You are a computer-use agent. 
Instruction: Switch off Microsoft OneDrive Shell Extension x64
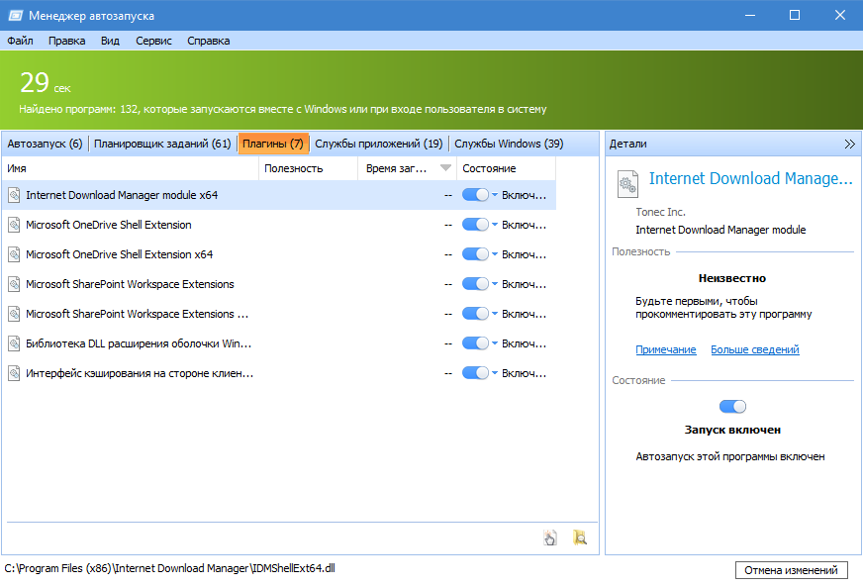click(x=475, y=254)
